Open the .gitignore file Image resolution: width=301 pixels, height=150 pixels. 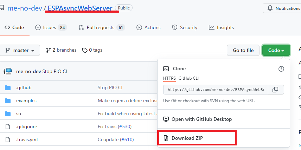pos(26,126)
